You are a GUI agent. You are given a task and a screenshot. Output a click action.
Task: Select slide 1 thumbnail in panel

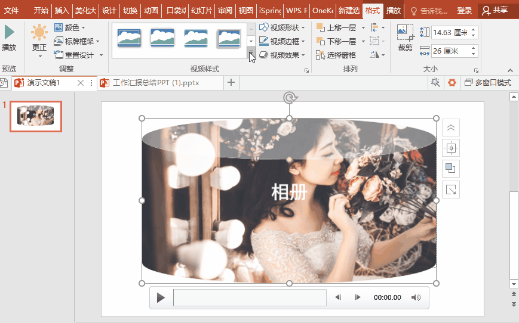tap(36, 116)
